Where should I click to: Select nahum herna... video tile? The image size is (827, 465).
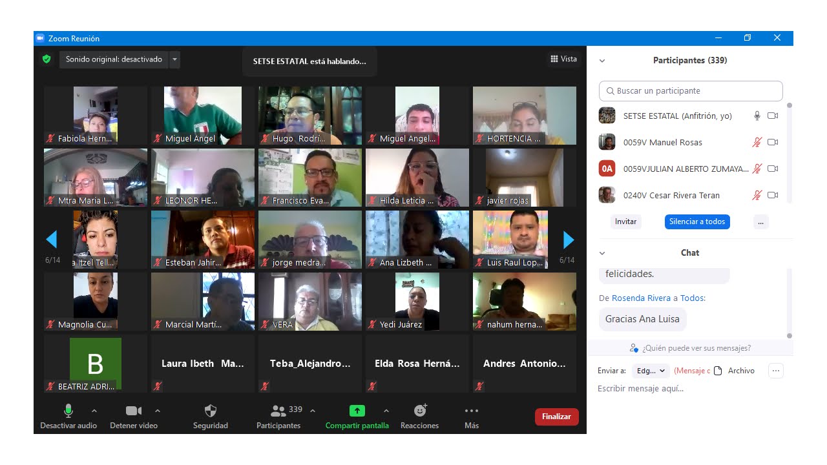pyautogui.click(x=525, y=302)
